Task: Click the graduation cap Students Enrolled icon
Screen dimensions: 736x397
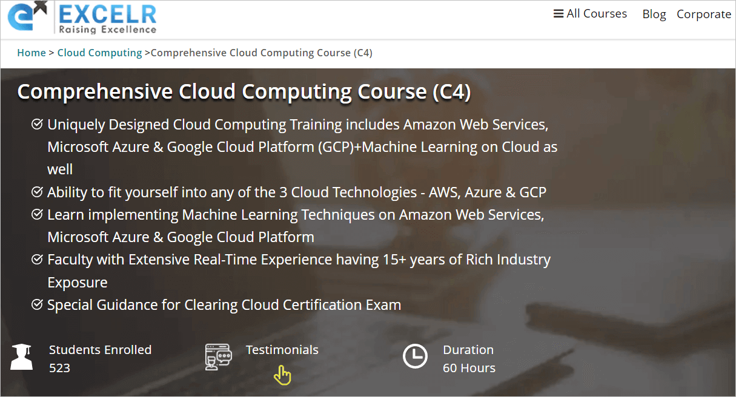Action: 22,357
